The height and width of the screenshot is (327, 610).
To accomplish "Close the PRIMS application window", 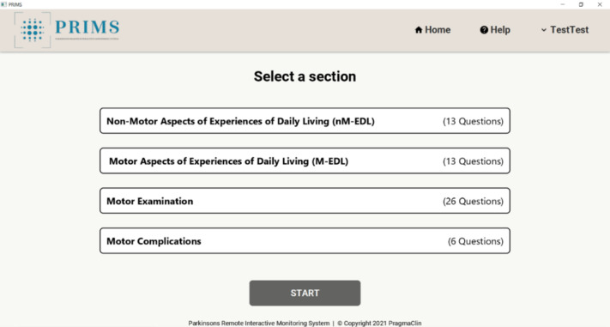I will tap(600, 4).
